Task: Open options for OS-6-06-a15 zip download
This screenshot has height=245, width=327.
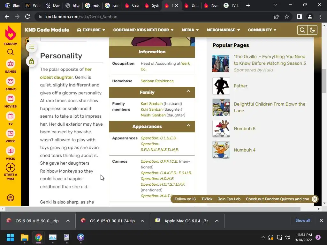Action: pyautogui.click(x=68, y=221)
